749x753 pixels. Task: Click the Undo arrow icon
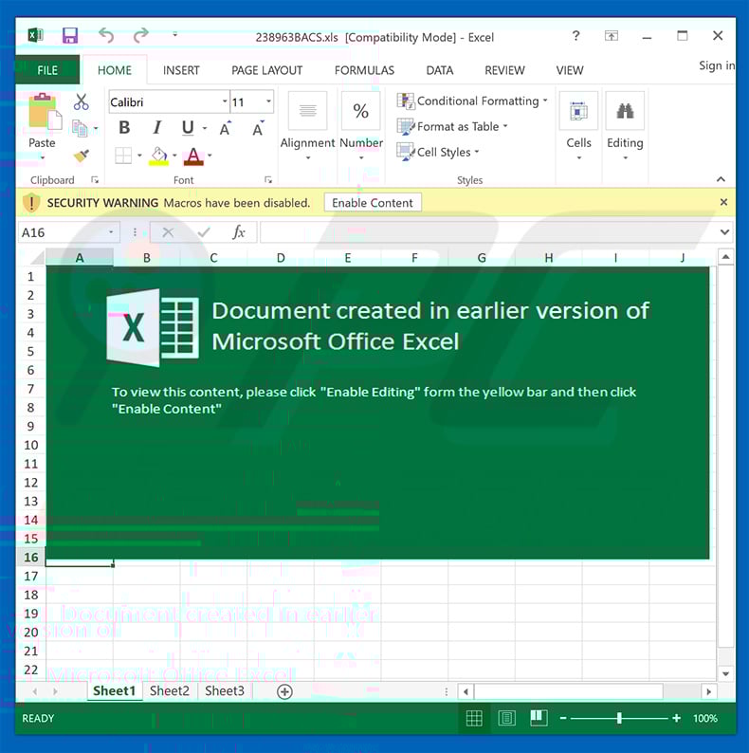106,35
